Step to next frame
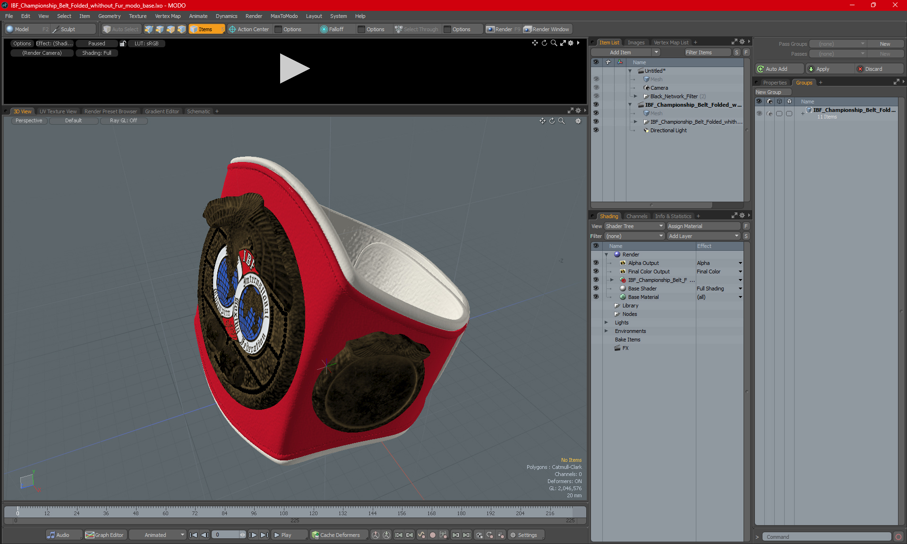907x544 pixels. tap(253, 535)
